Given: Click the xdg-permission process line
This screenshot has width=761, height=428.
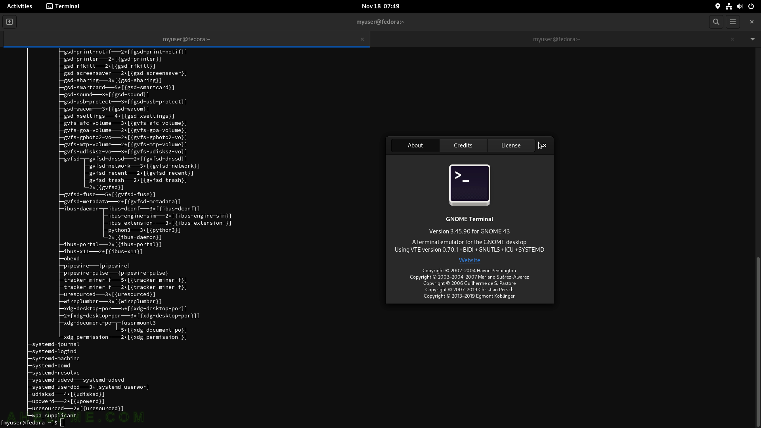Looking at the screenshot, I should pyautogui.click(x=125, y=337).
